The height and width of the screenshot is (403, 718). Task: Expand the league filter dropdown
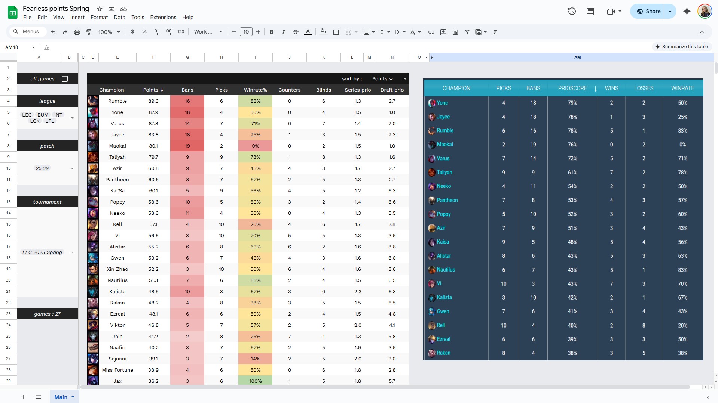click(x=72, y=118)
